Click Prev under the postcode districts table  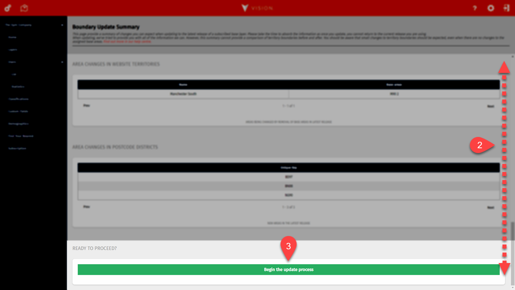point(86,207)
